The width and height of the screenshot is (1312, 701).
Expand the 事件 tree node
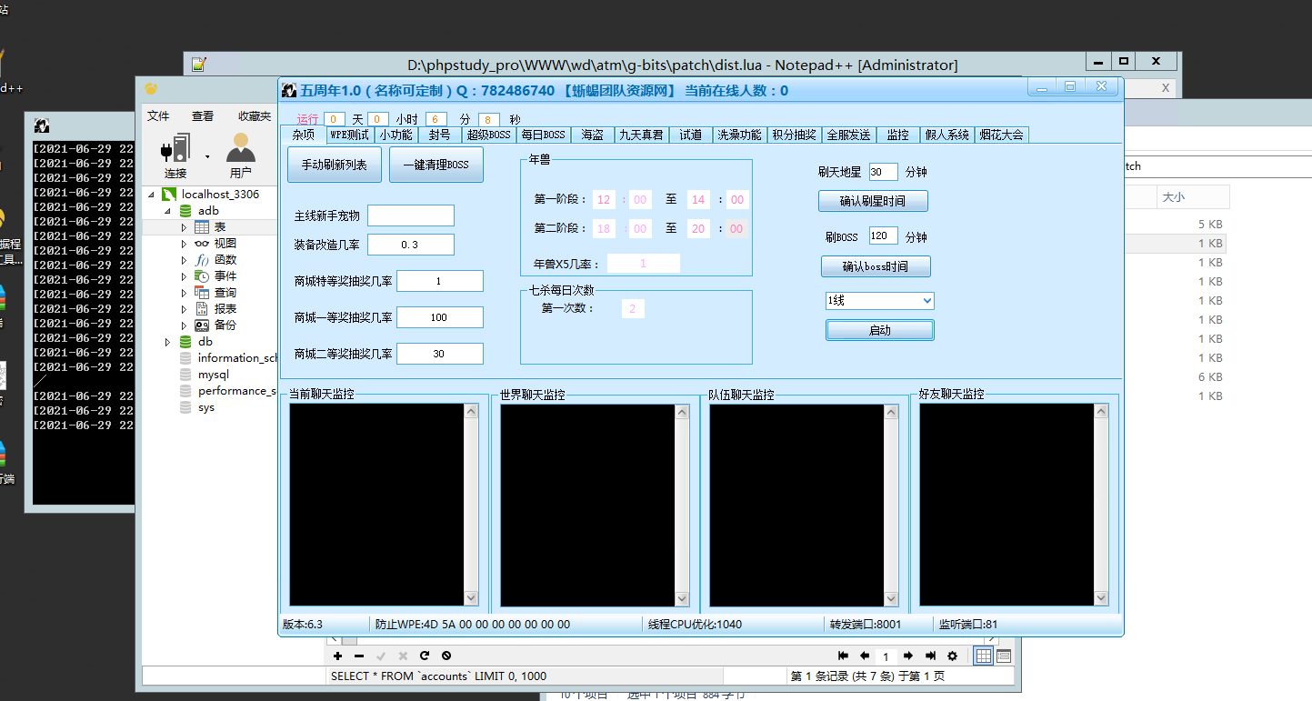(184, 275)
